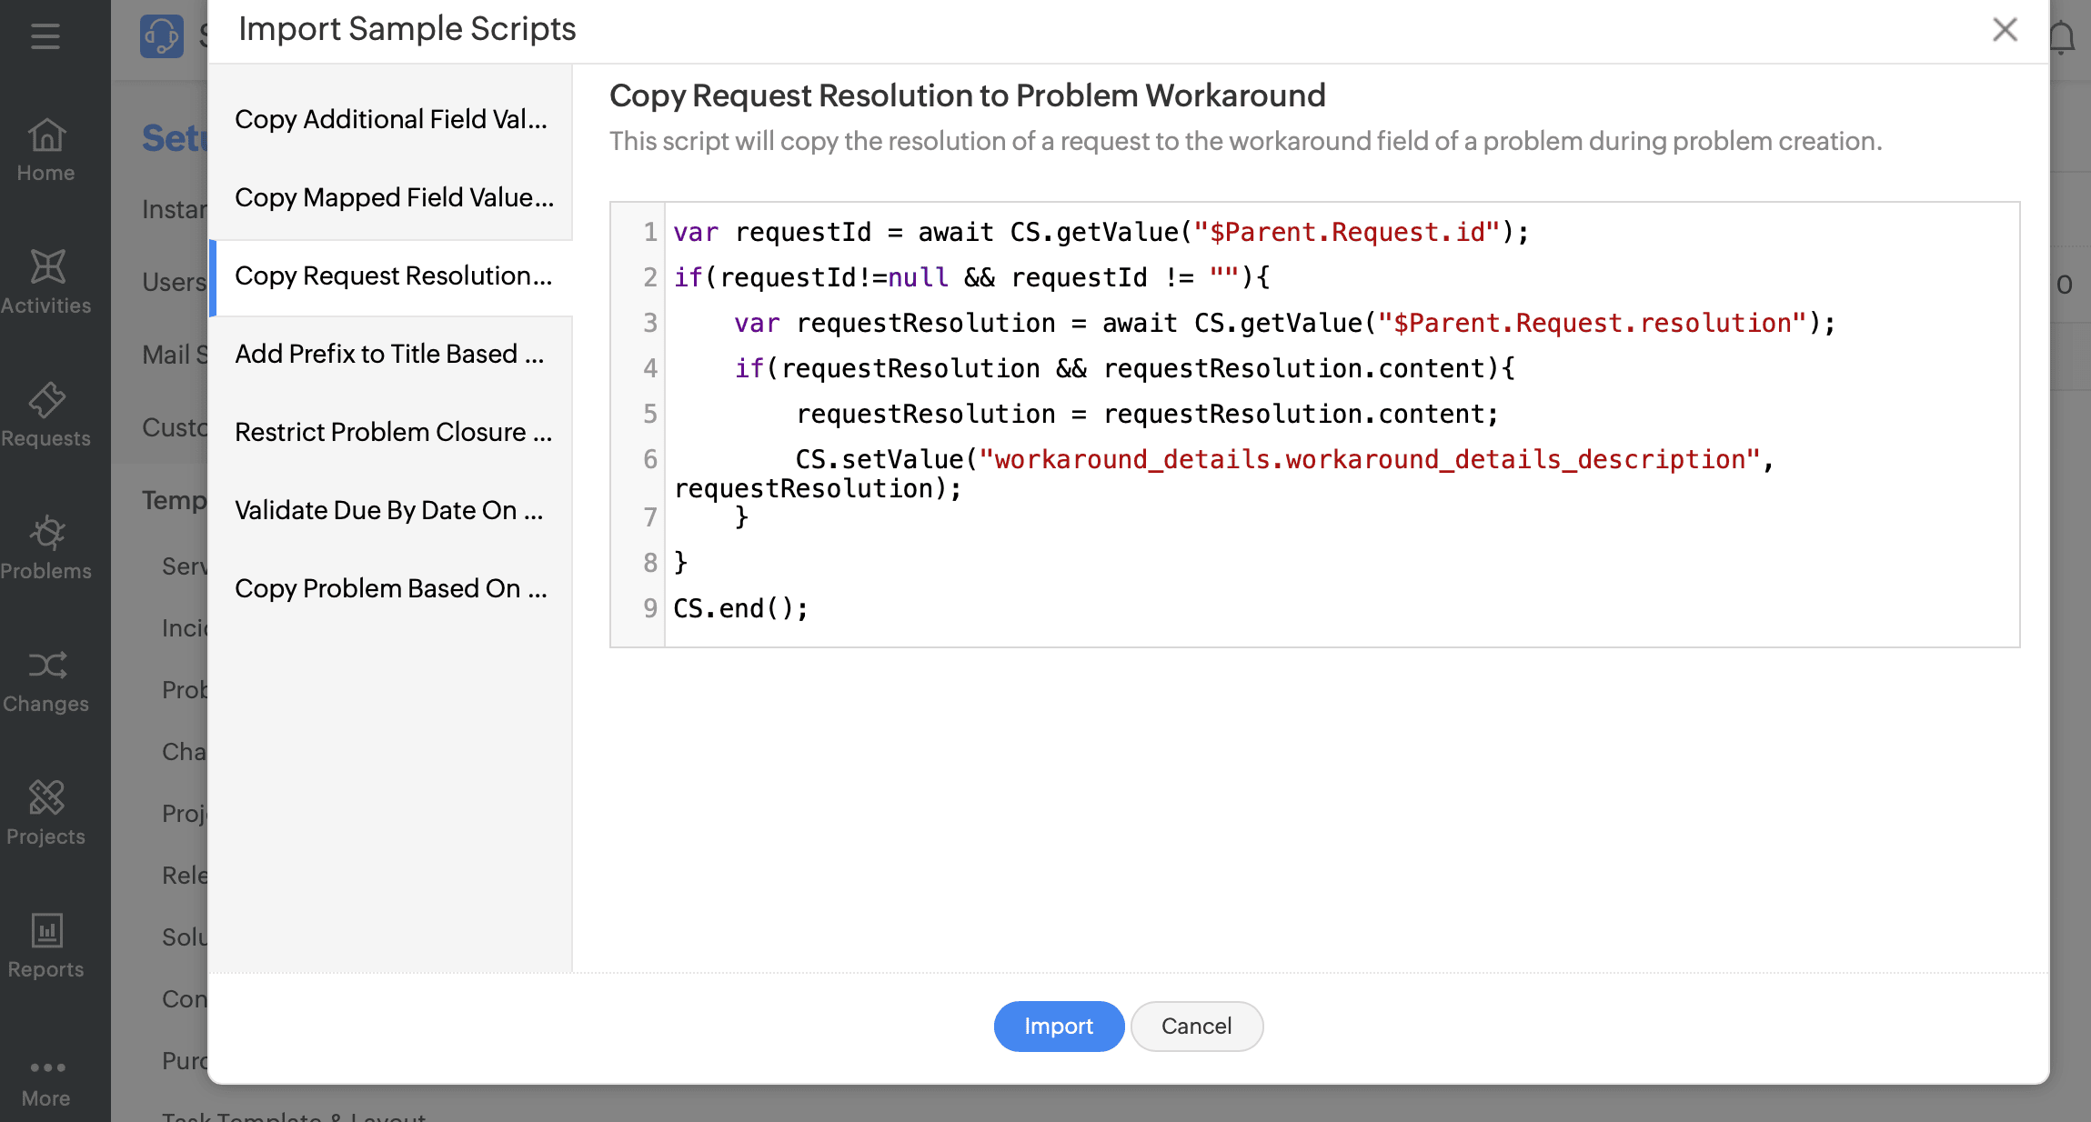
Task: Check notifications via the bell icon
Action: pos(2061,36)
